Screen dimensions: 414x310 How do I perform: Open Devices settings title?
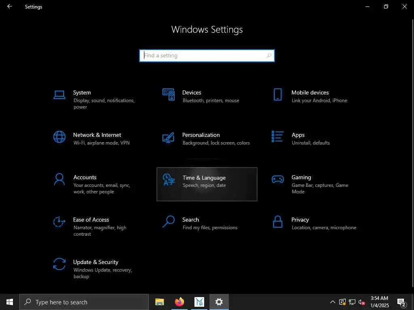tap(192, 92)
